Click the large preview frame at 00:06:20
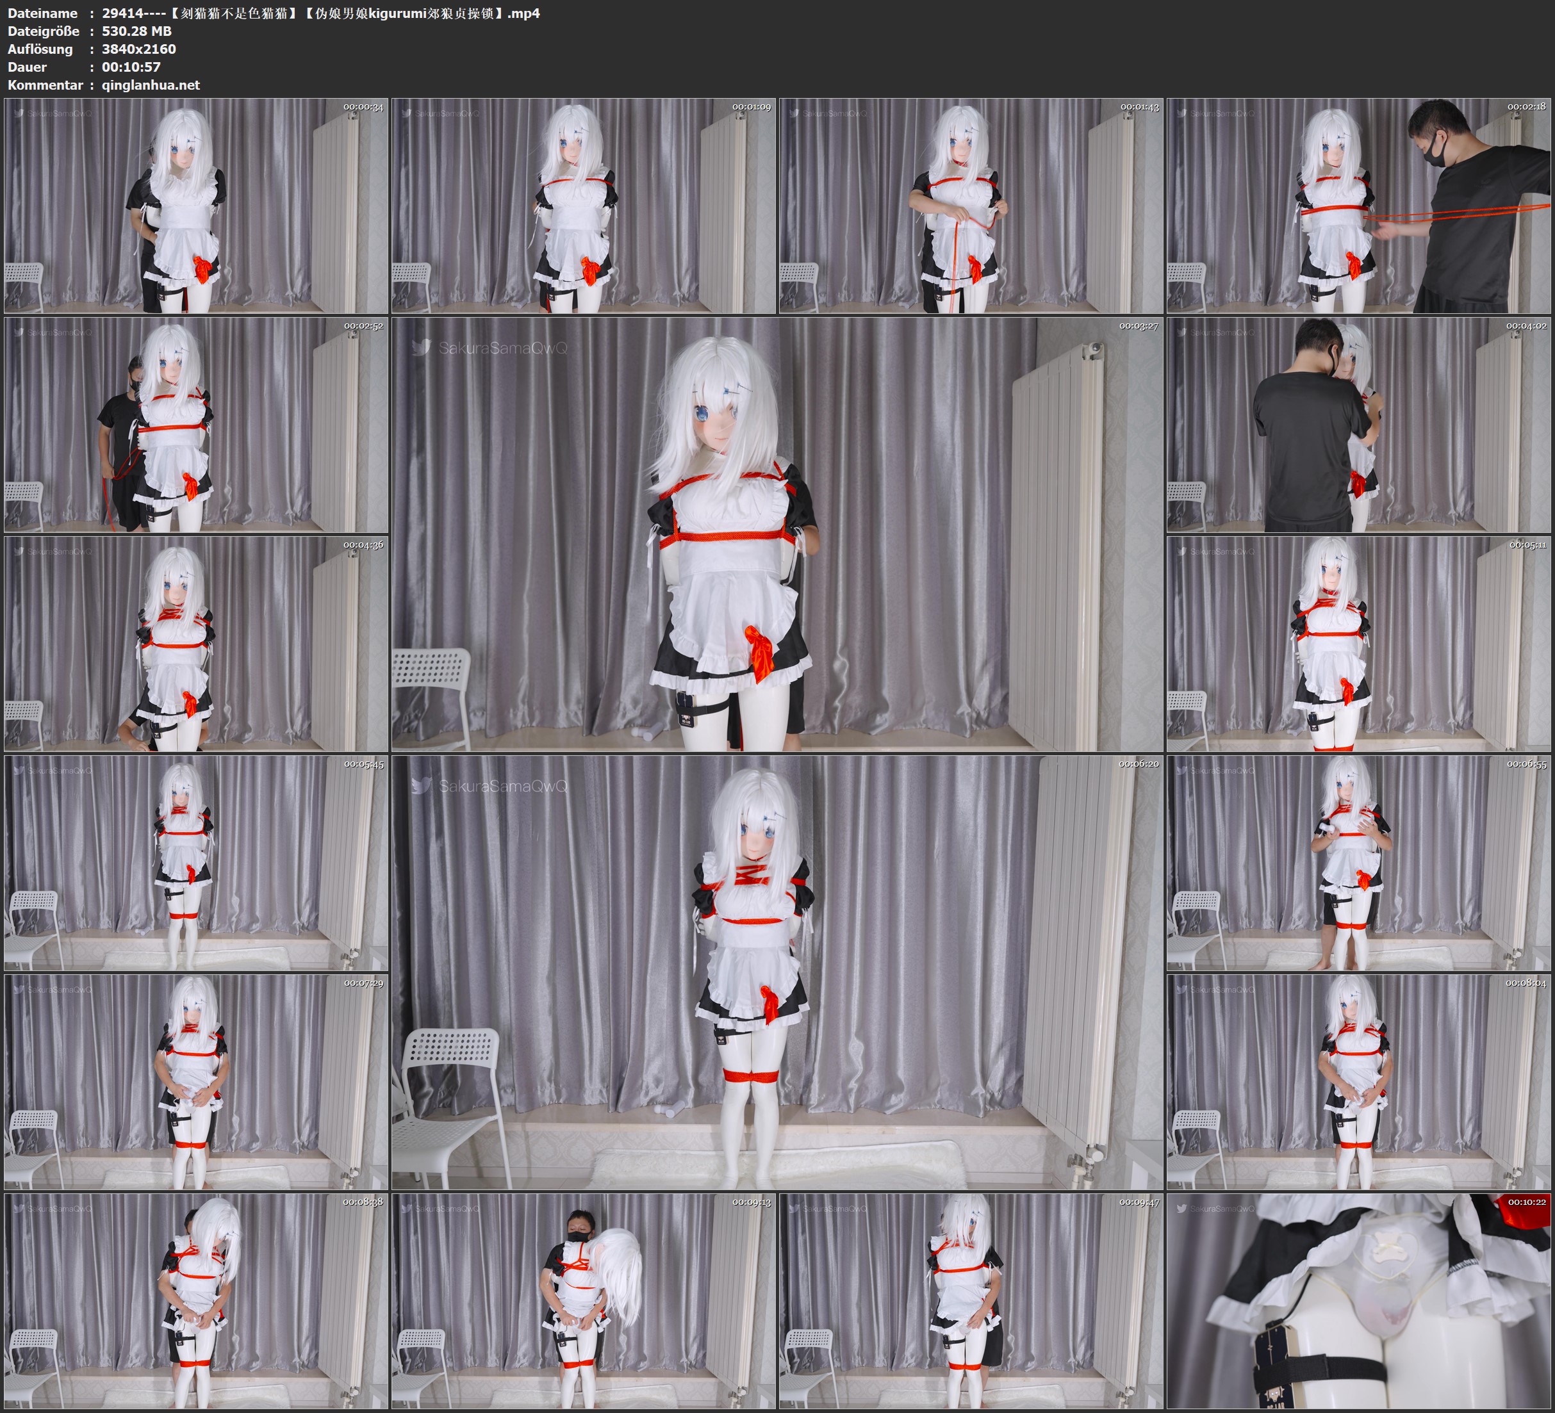Screen dimensions: 1555x1413 click(777, 972)
